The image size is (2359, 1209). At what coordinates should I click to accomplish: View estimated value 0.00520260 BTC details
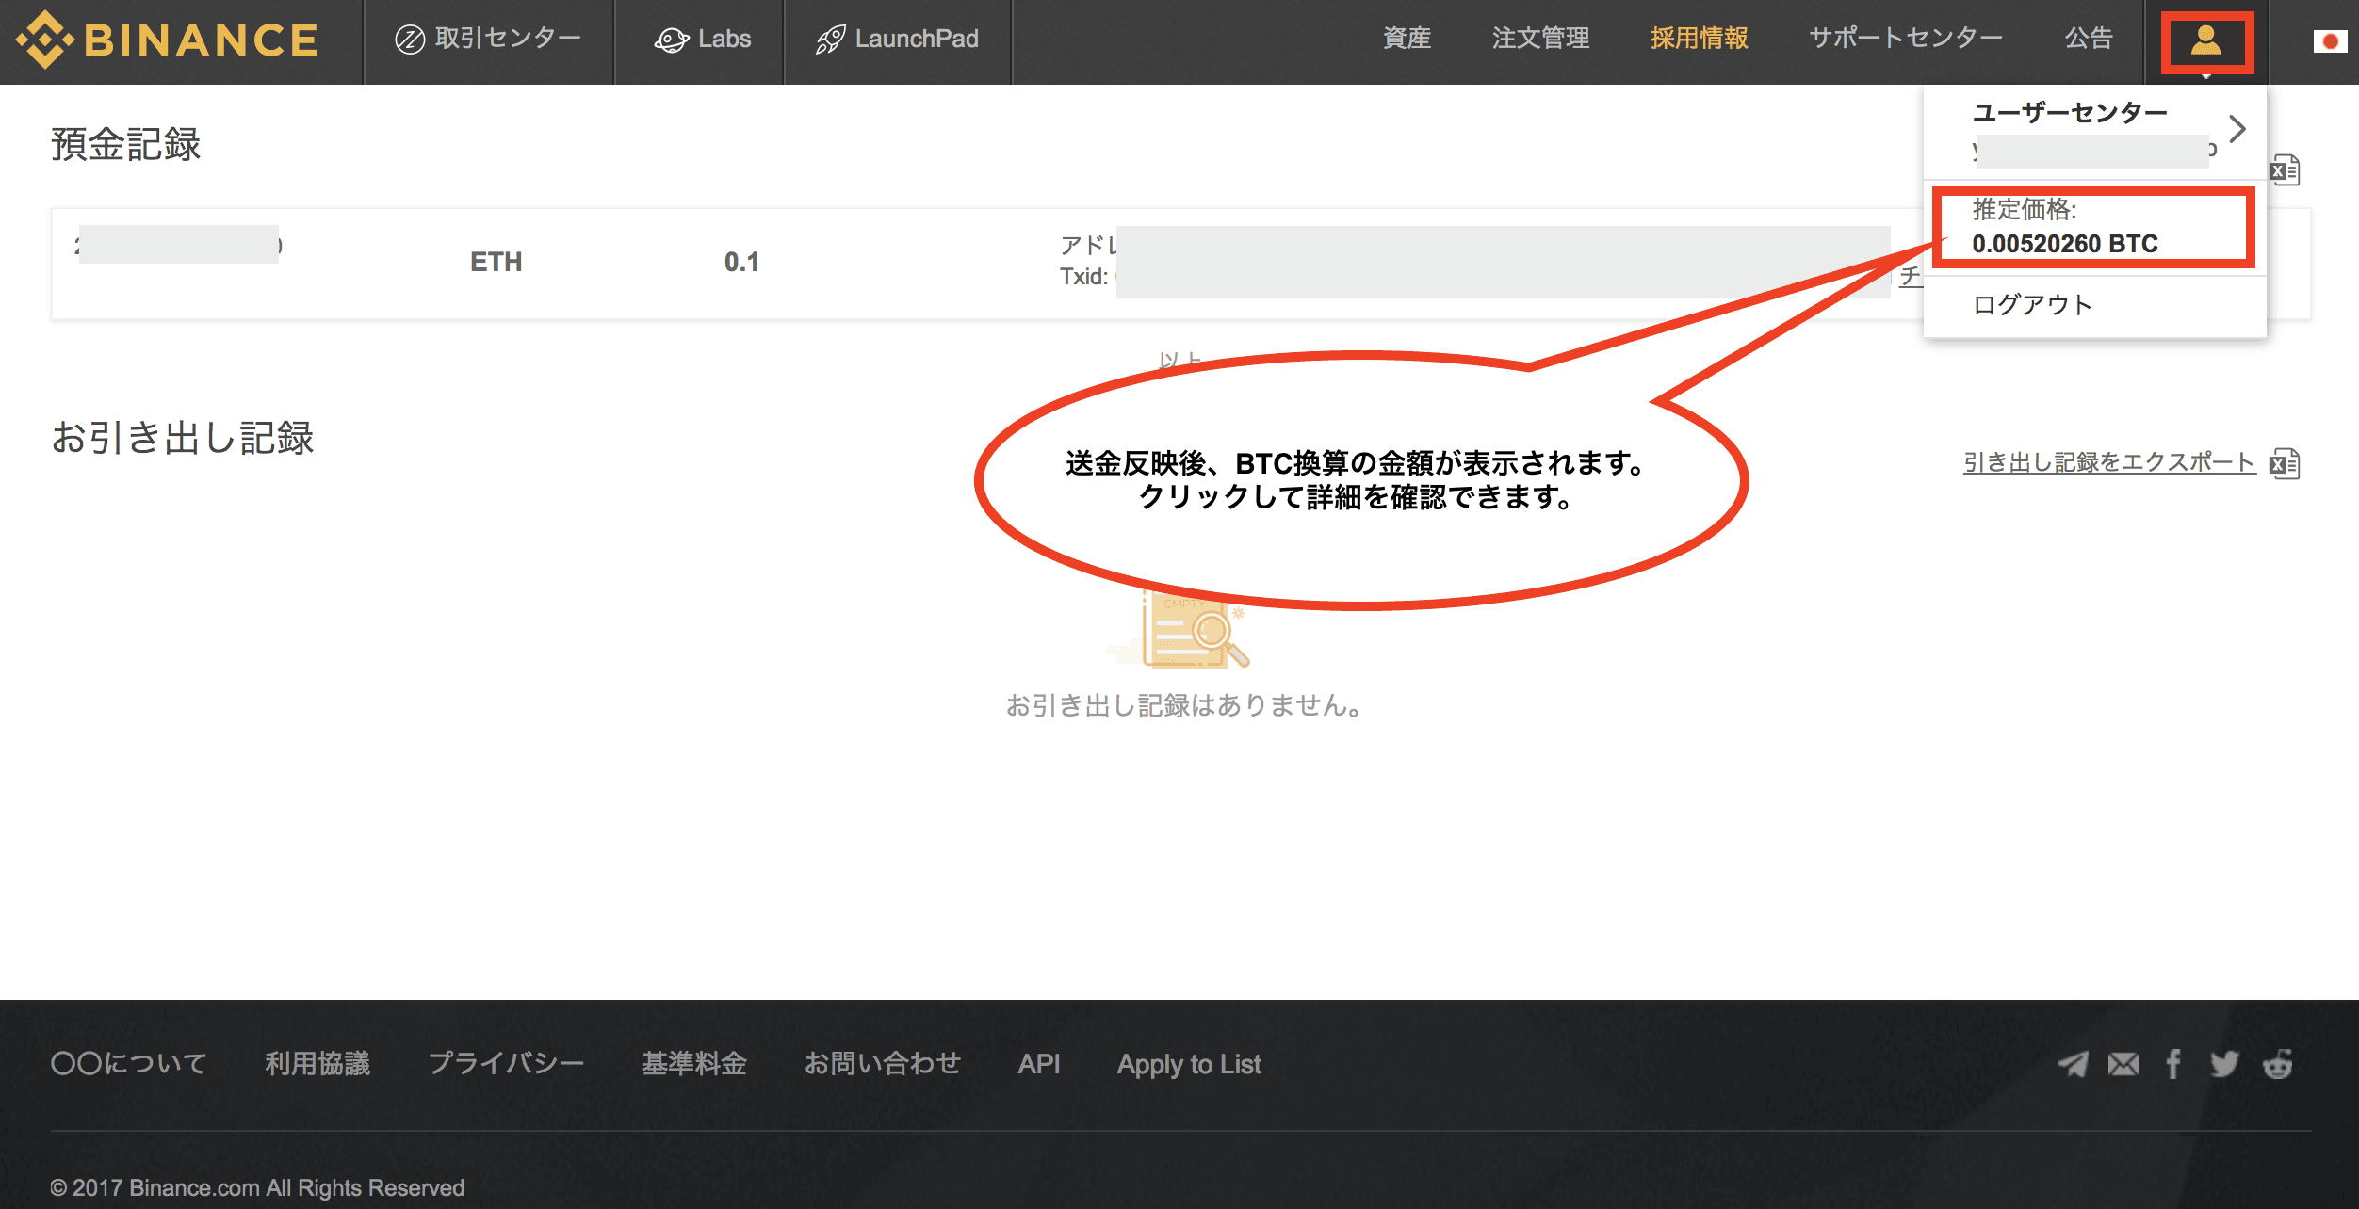pos(2065,243)
